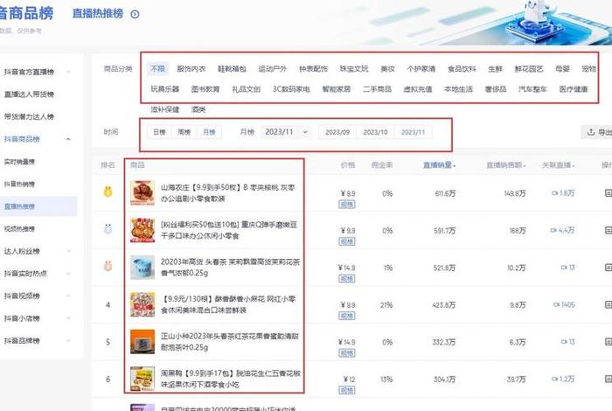Open the detail icon for the 423.8万 row

609,304
